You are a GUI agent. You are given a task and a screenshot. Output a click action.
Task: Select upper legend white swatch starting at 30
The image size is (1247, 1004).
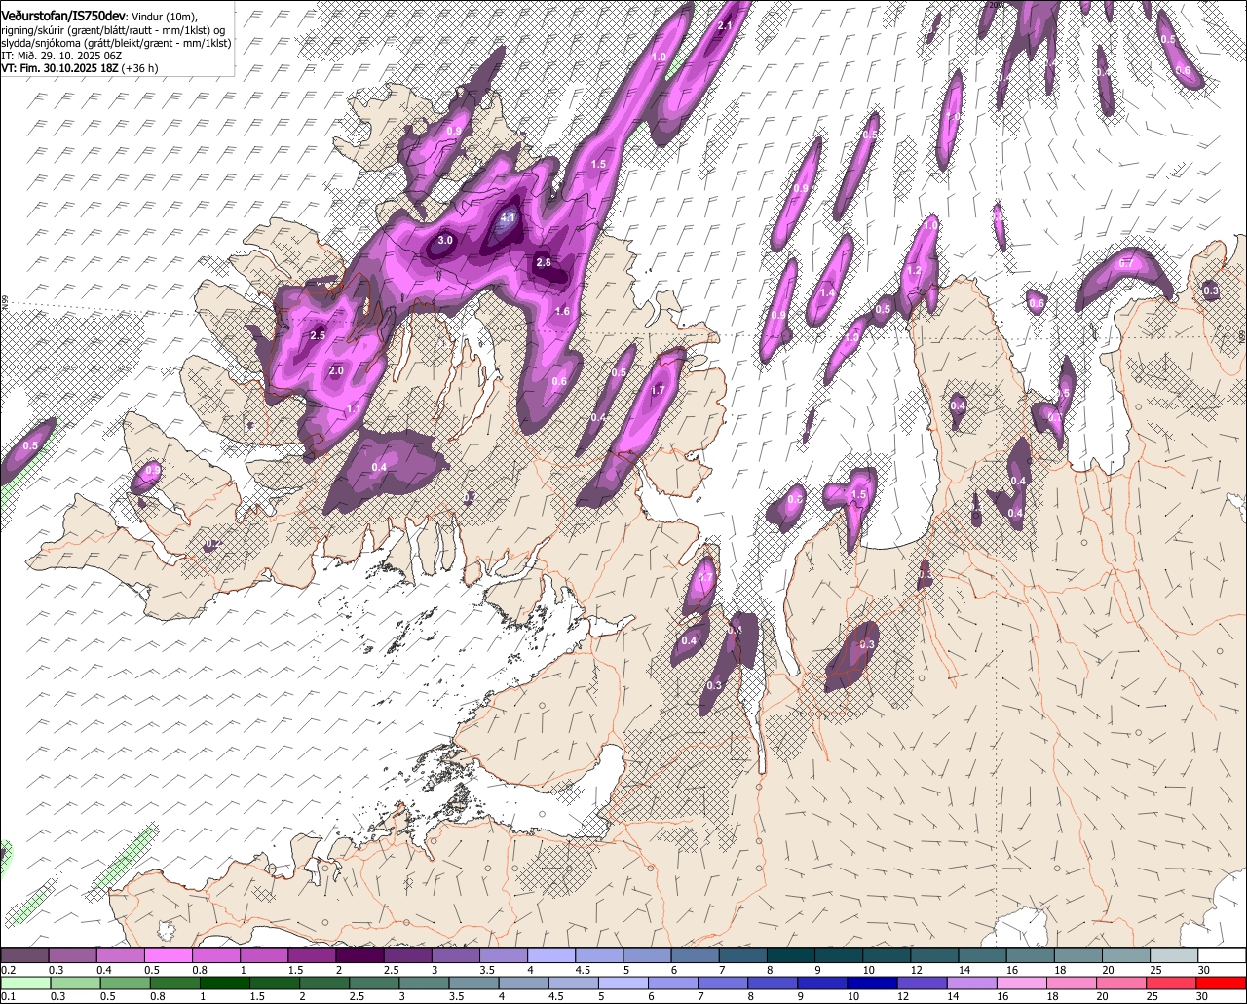point(1222,956)
